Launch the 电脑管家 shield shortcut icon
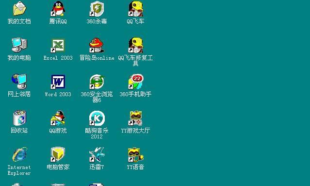 point(58,154)
